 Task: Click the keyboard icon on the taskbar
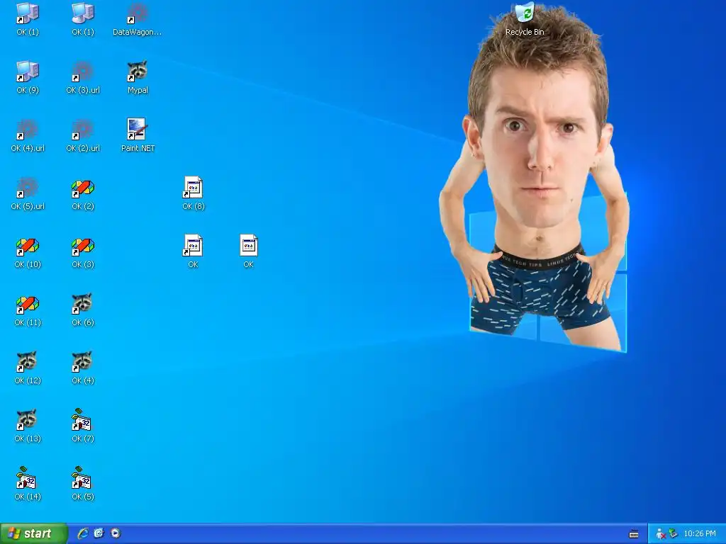[x=634, y=534]
